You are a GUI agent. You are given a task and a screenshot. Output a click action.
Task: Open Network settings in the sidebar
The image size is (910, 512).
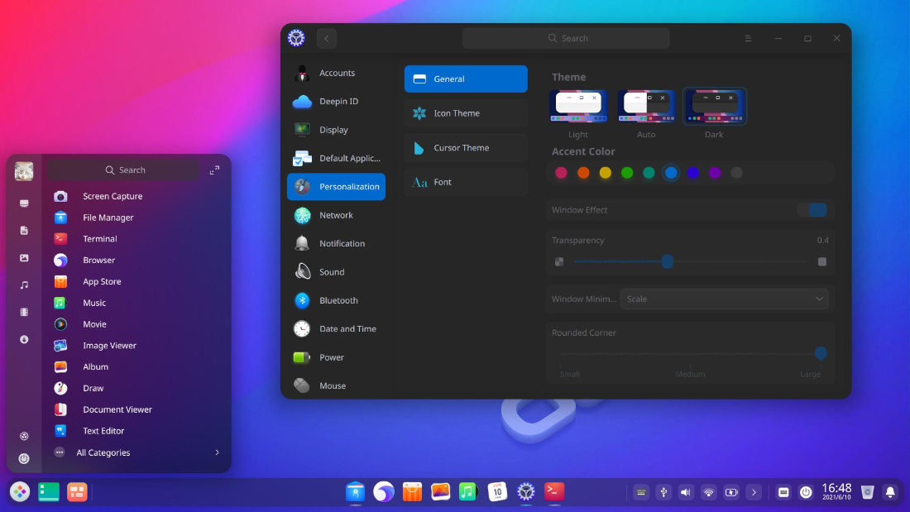coord(336,215)
